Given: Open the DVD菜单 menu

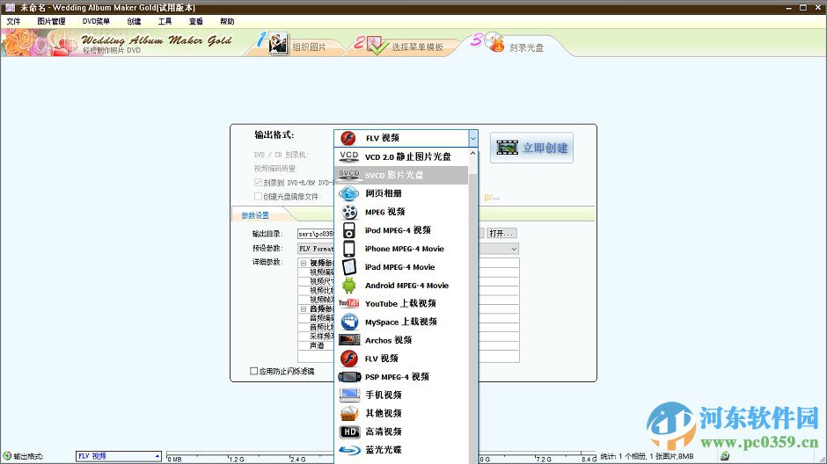Looking at the screenshot, I should click(96, 21).
